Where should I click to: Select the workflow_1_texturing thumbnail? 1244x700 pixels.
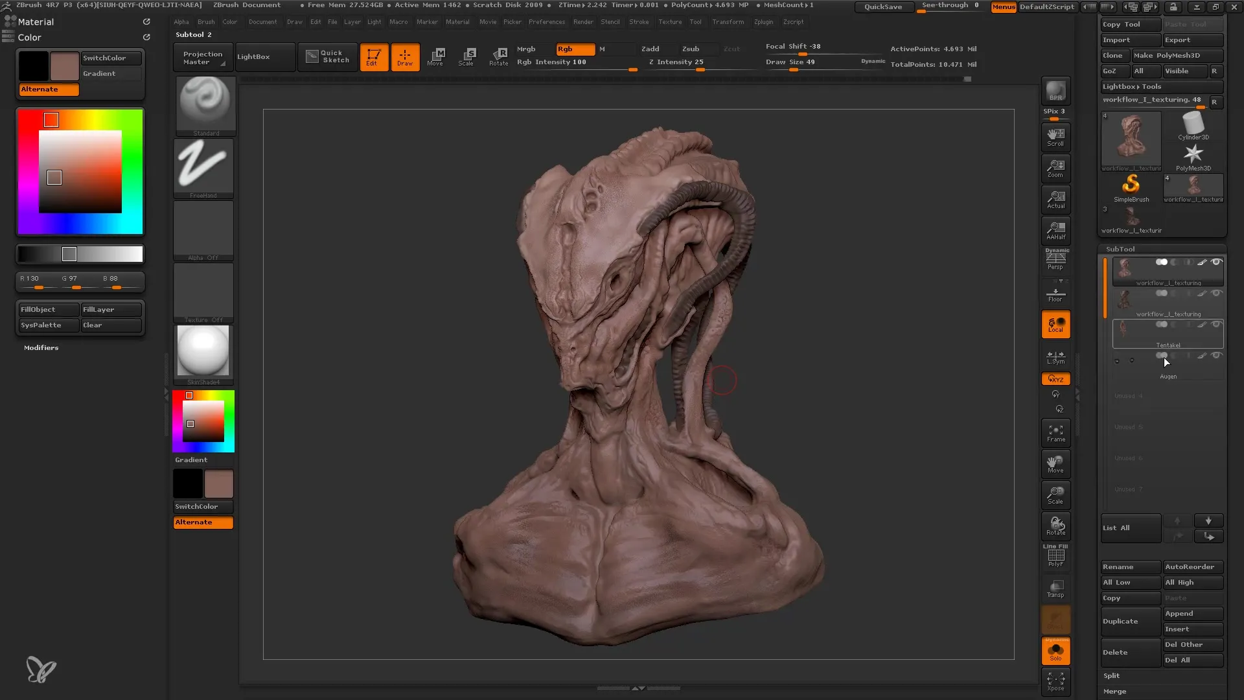1131,139
